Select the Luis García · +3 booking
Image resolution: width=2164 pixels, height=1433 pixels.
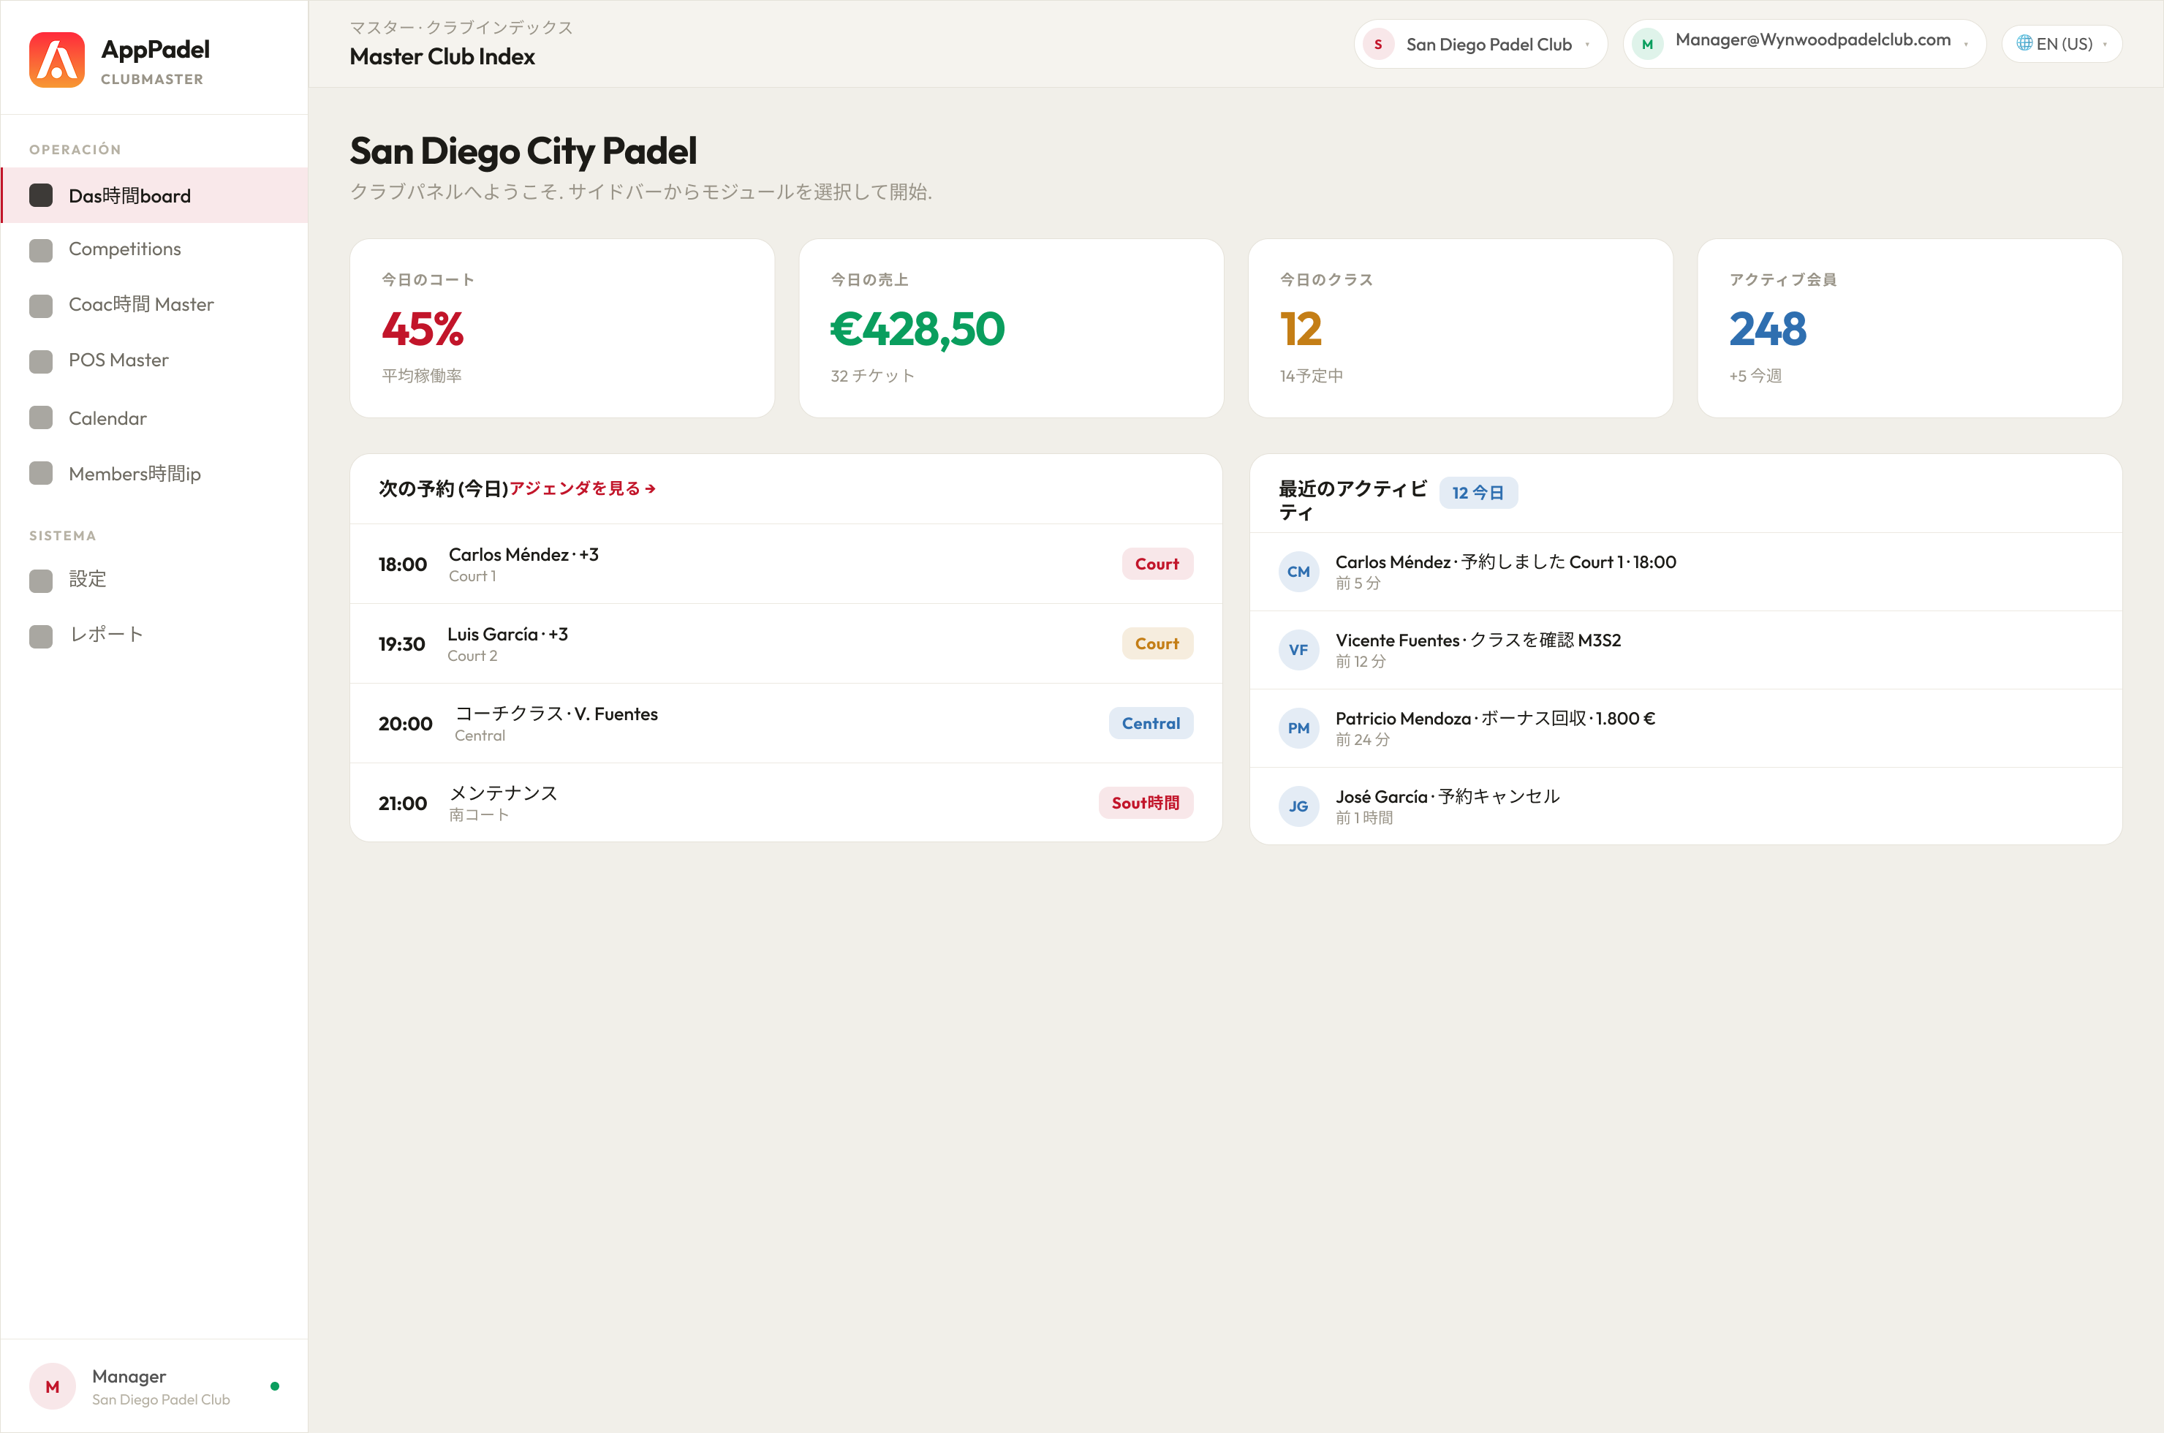786,643
